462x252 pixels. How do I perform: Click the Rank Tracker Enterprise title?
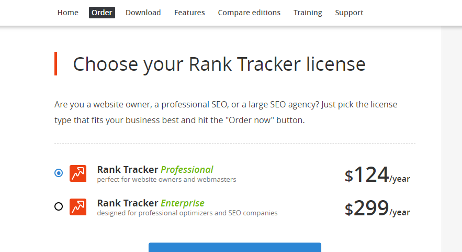151,203
